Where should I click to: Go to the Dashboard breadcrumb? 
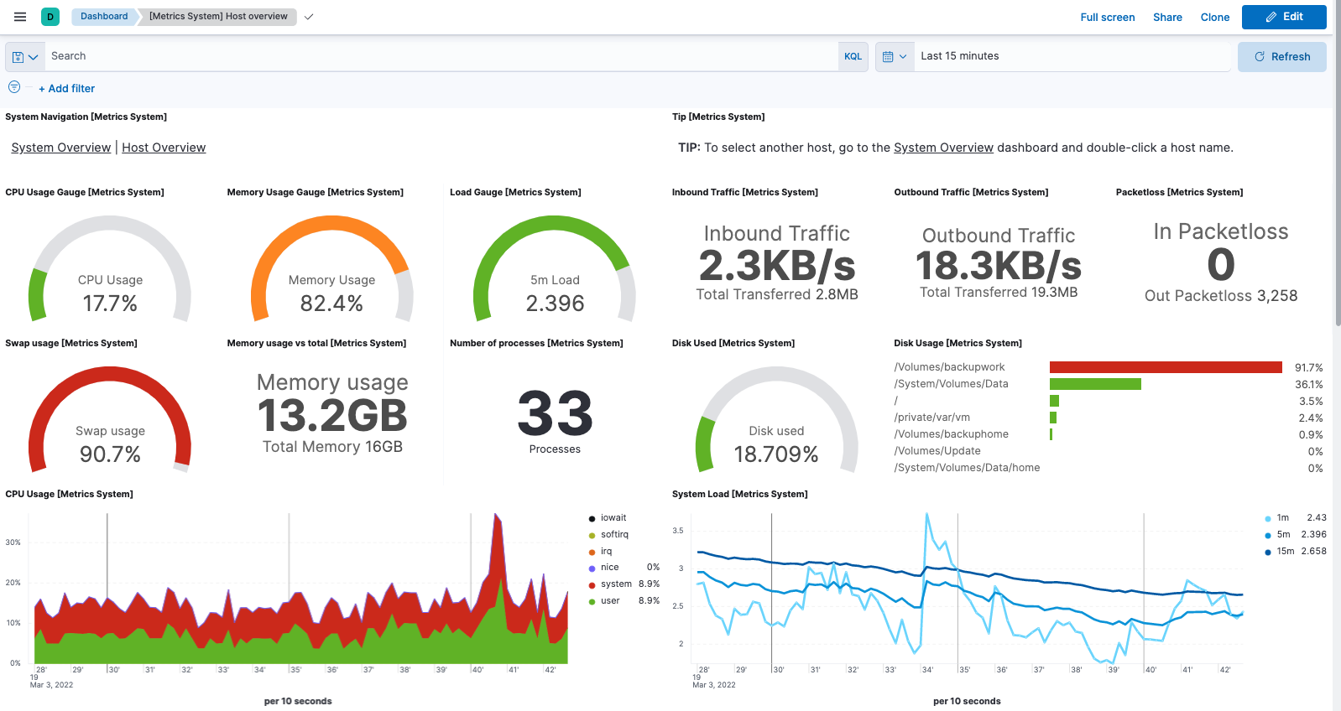pyautogui.click(x=104, y=17)
